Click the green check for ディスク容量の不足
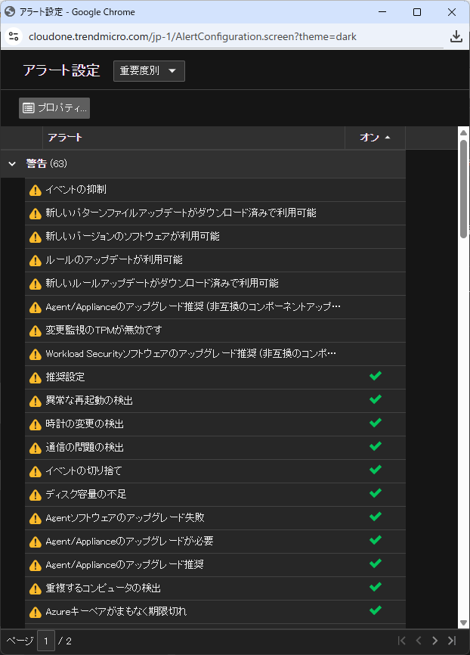The width and height of the screenshot is (470, 655). point(376,493)
